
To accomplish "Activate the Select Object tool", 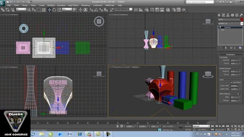I will coord(29,10).
